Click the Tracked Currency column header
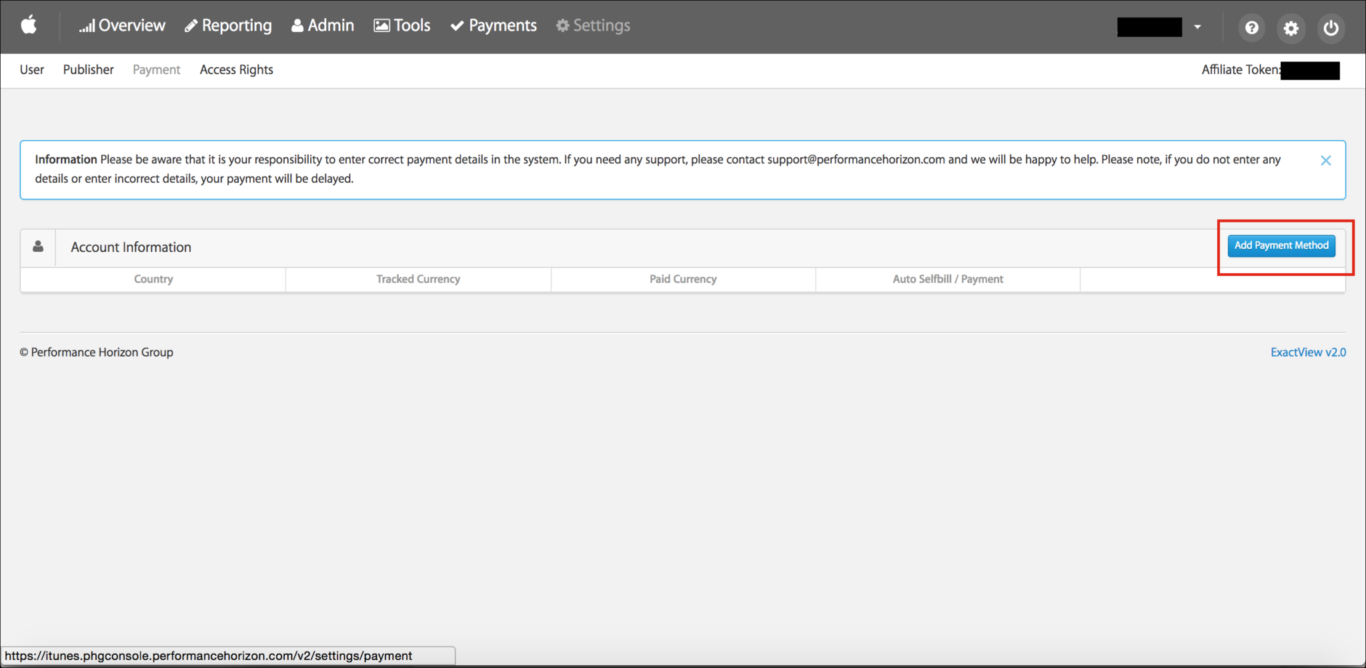 [418, 279]
